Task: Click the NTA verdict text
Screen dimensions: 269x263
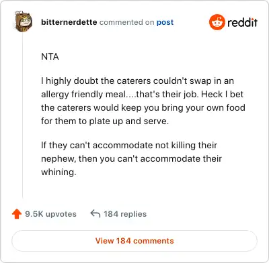Action: click(x=50, y=56)
